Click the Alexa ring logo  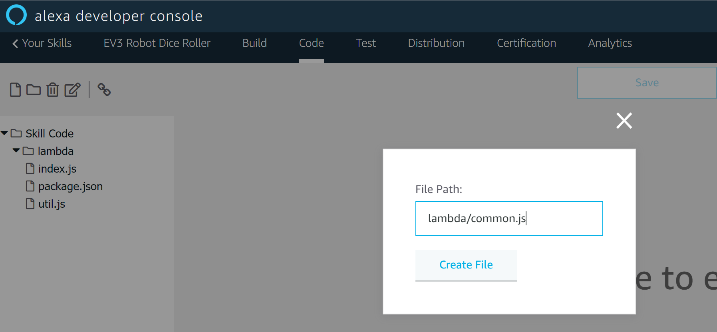[16, 15]
